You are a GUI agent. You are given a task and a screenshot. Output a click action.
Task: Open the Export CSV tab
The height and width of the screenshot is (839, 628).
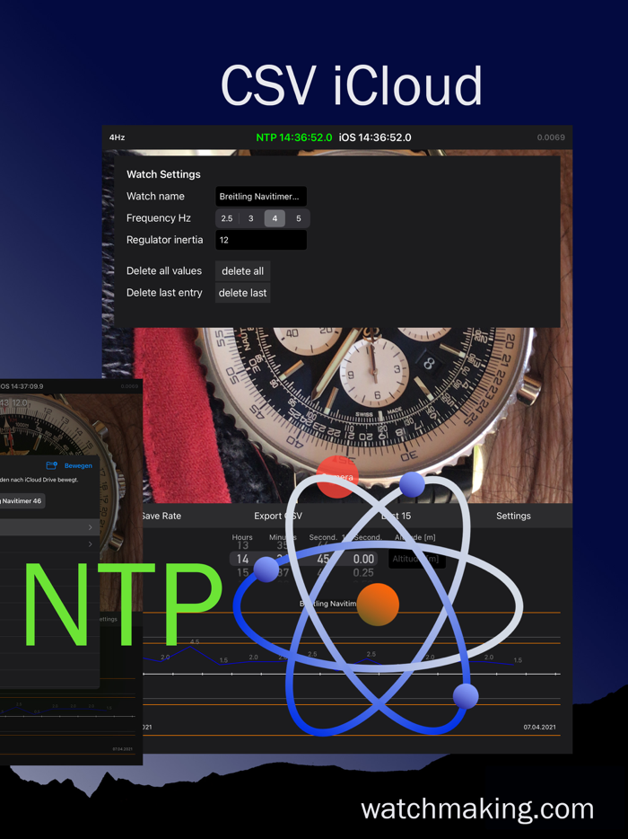[278, 516]
